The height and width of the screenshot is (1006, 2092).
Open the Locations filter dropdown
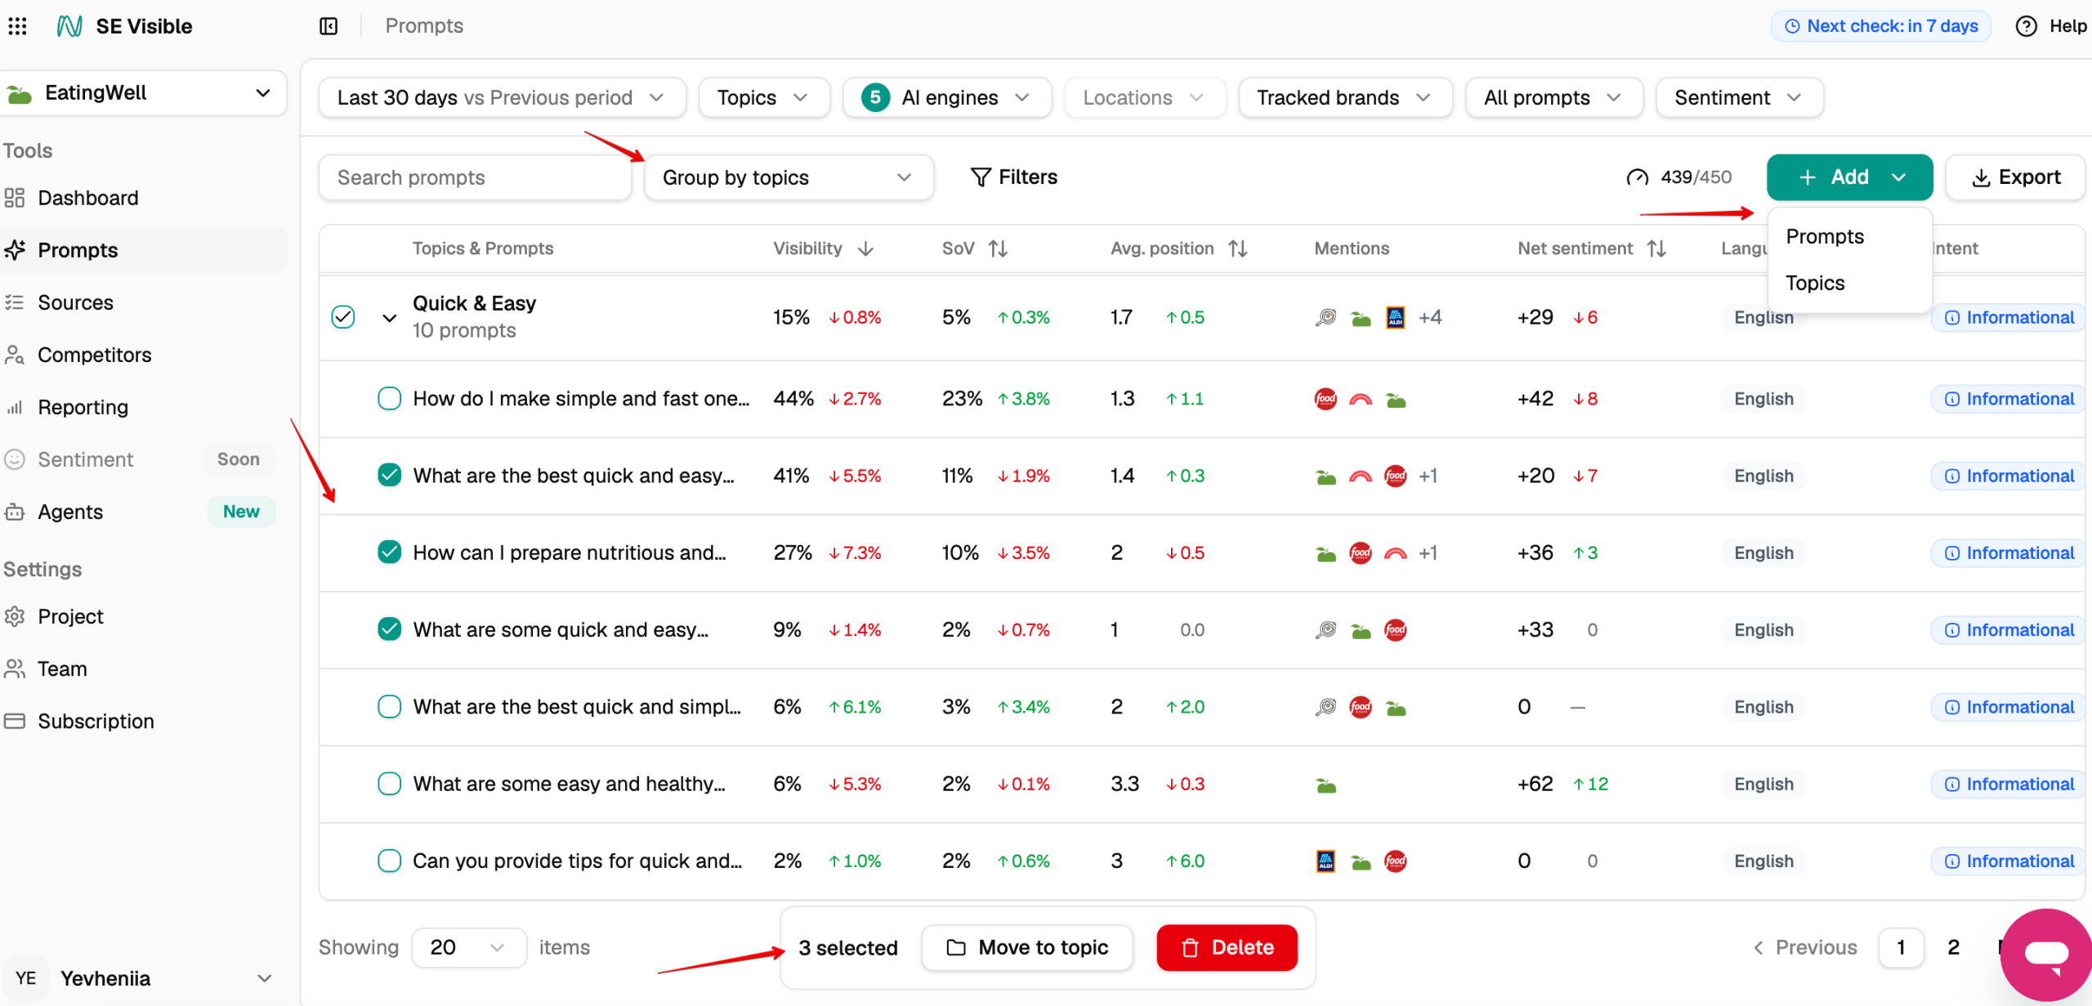[1144, 98]
